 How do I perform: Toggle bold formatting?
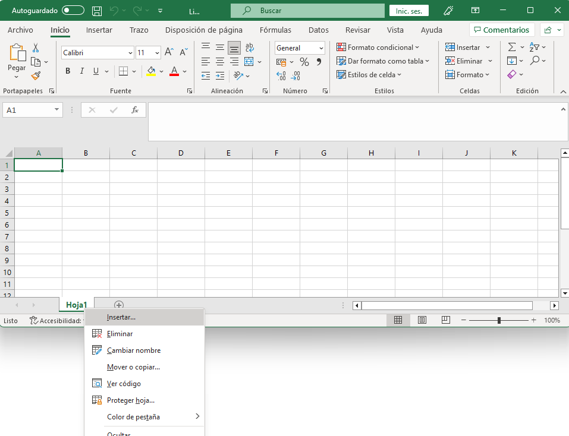tap(68, 71)
